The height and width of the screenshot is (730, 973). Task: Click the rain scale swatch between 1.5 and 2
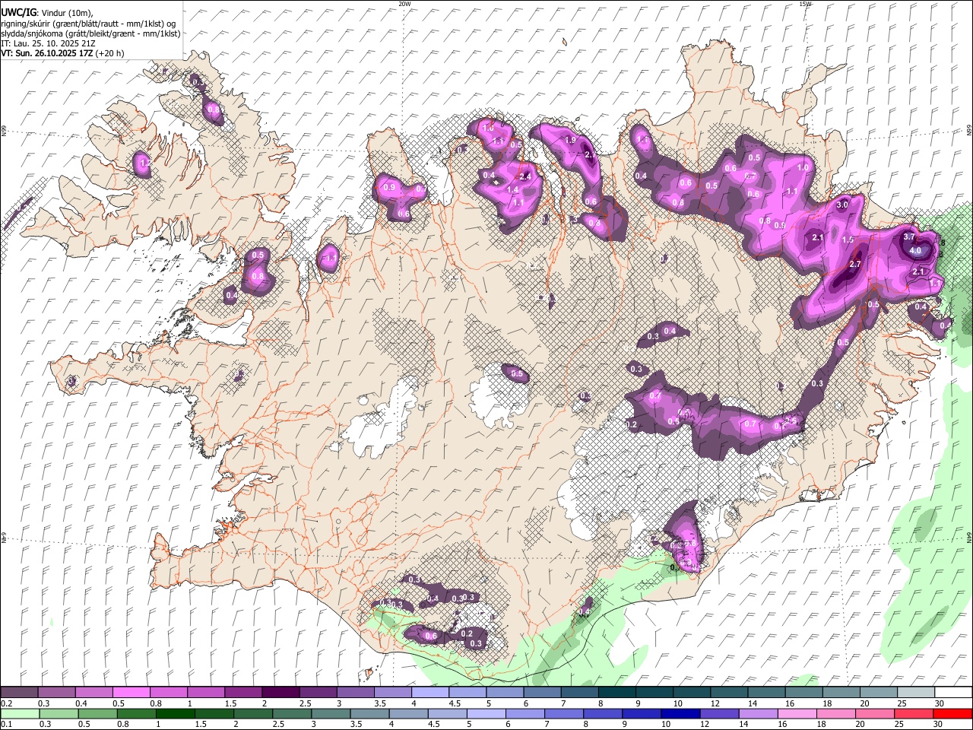[x=214, y=713]
